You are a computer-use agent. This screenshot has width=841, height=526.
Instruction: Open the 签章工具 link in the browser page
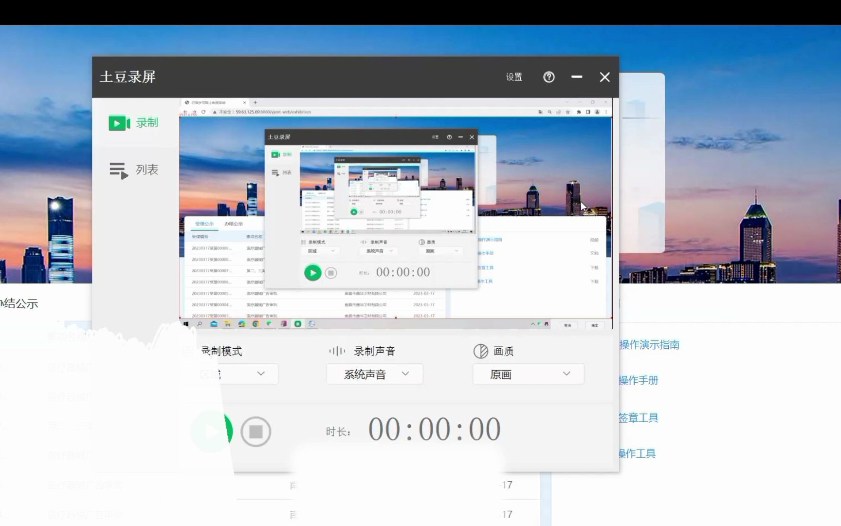(x=638, y=418)
